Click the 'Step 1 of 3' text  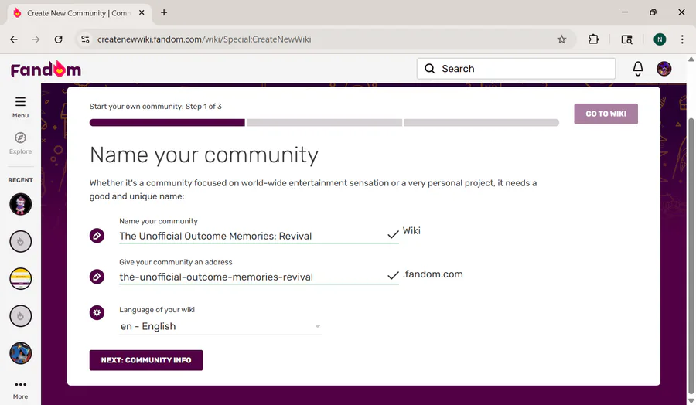point(203,107)
